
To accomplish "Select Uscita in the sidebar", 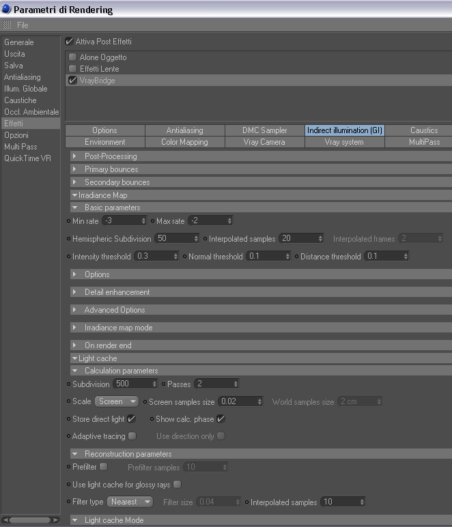I will coord(14,54).
